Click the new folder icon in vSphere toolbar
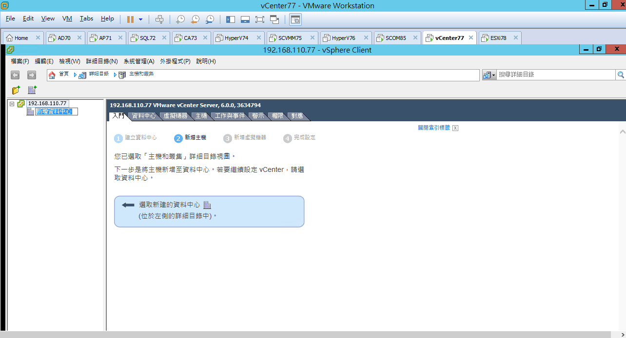 [16, 90]
